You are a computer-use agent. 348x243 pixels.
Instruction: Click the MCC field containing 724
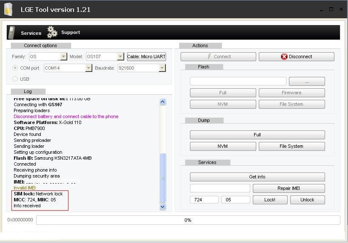204,200
